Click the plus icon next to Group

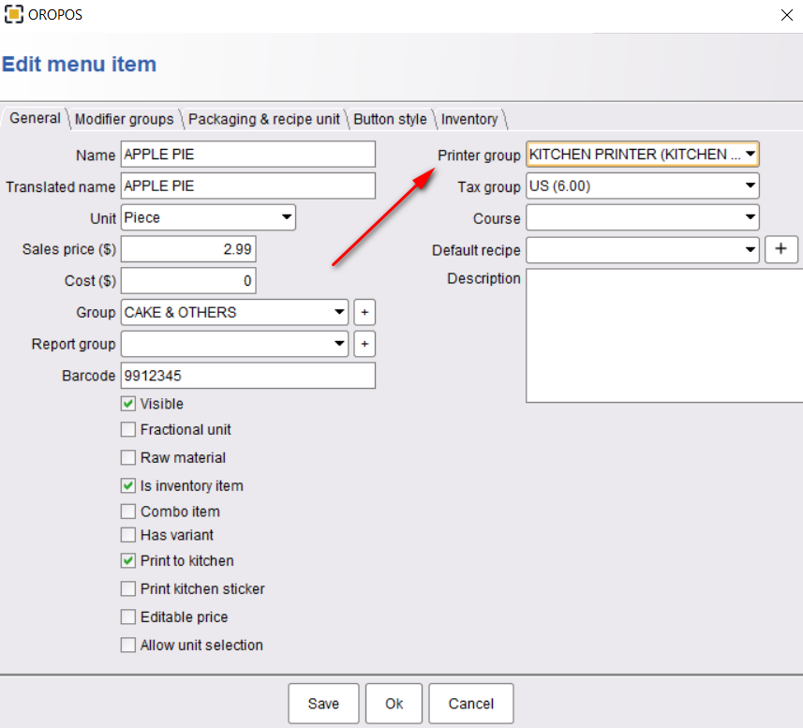(364, 312)
